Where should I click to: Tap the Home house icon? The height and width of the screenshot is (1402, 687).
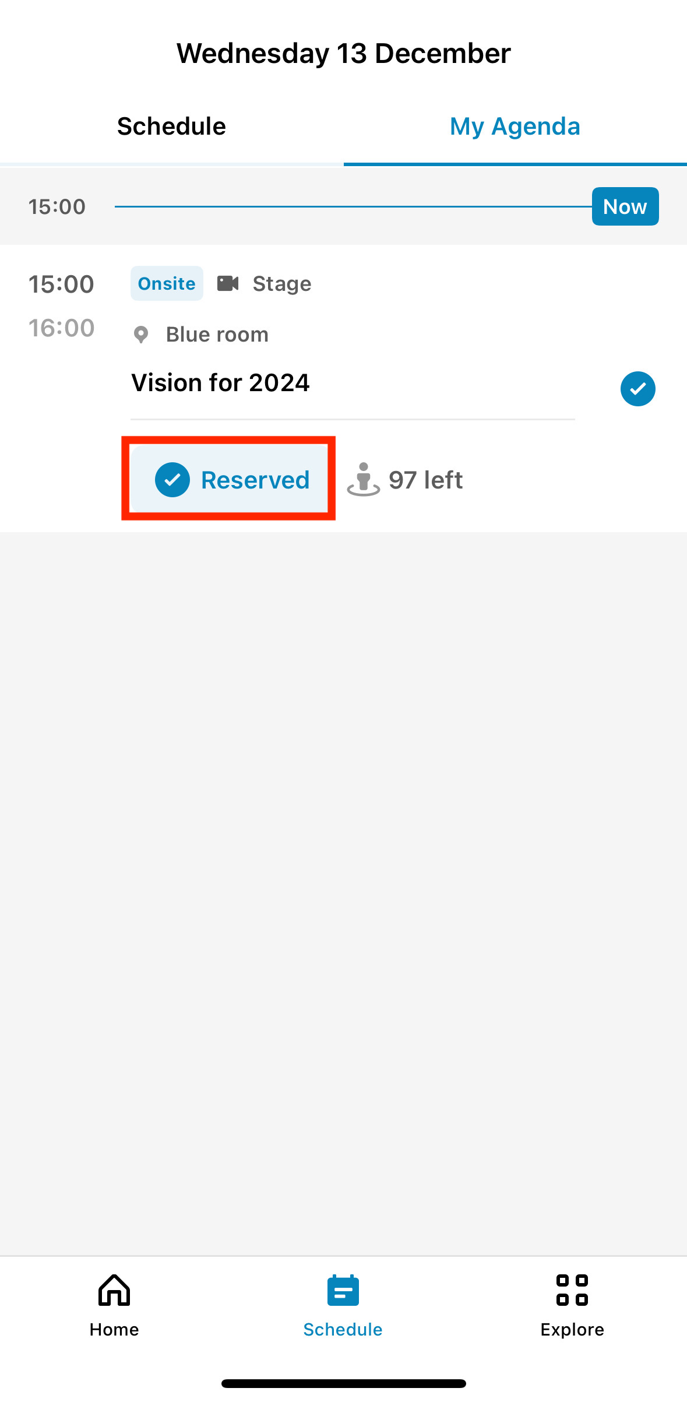[114, 1290]
